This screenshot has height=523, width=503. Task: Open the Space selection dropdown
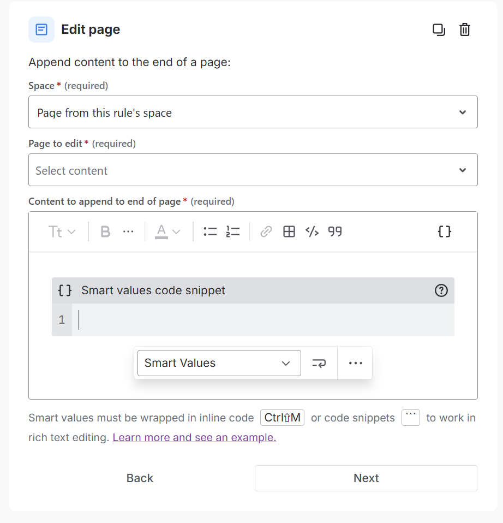coord(253,112)
